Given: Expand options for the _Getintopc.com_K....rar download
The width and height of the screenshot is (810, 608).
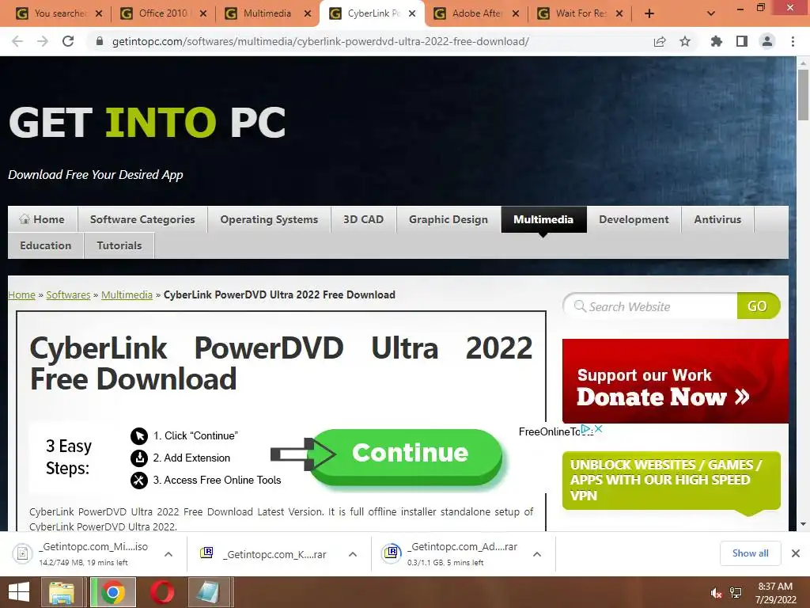Looking at the screenshot, I should pos(353,554).
